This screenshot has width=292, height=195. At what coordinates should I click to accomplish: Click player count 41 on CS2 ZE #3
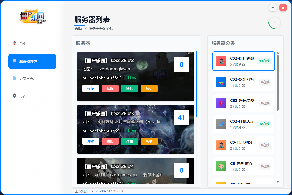[181, 117]
